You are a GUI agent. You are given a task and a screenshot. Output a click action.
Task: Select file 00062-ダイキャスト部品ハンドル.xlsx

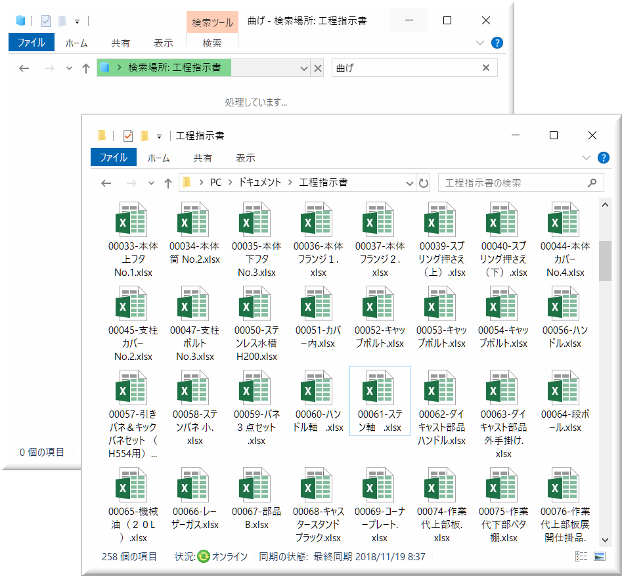(441, 408)
